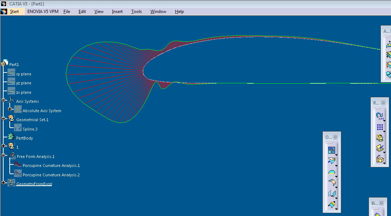This screenshot has height=216, width=391.
Task: Select the Extrapolate icon
Action: coord(331,204)
